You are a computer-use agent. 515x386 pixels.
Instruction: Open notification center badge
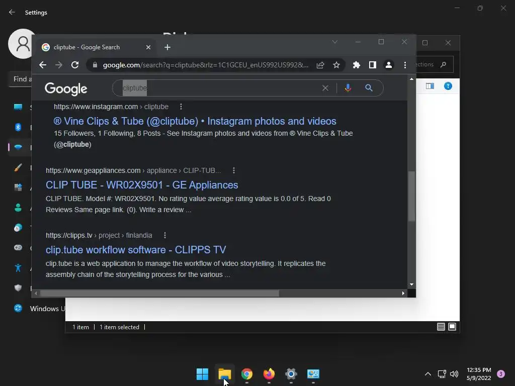pos(501,374)
